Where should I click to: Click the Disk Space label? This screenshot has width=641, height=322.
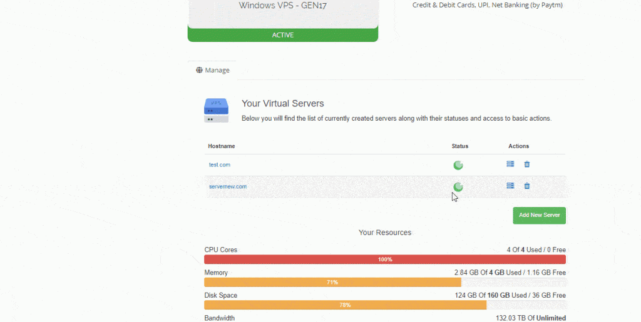point(221,295)
